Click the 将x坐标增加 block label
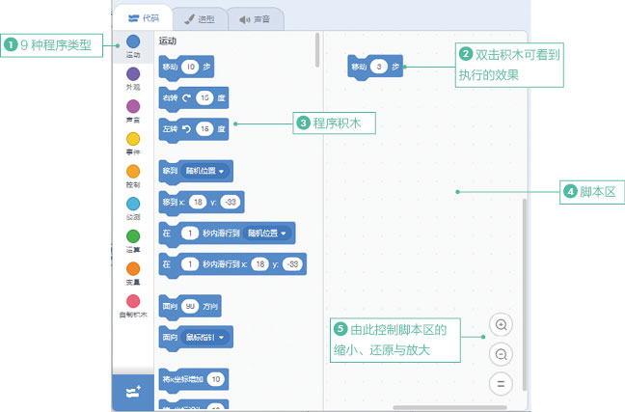625x412 pixels. click(183, 379)
